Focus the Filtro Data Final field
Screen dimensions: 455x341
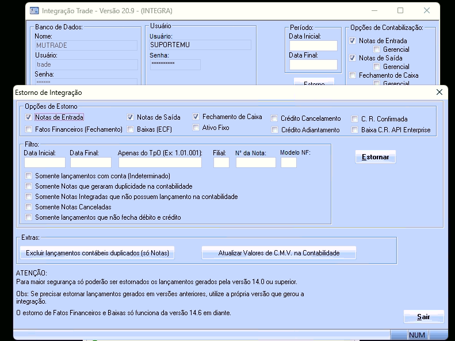(x=91, y=163)
